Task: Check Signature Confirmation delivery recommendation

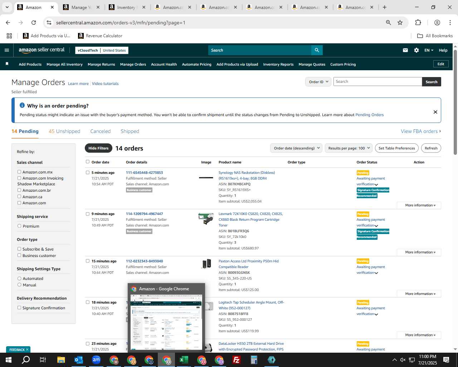Action: pyautogui.click(x=19, y=308)
